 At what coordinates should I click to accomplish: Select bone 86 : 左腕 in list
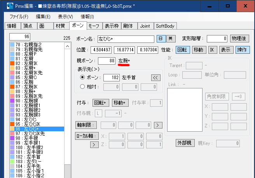(x=37, y=82)
